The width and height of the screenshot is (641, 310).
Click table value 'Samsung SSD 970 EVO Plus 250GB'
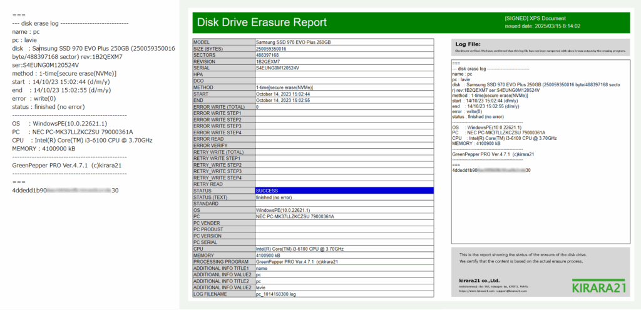tap(293, 42)
